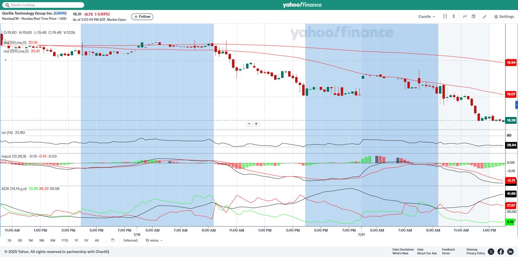This screenshot has width=518, height=257.
Task: Open Yahoo Finance LinkedIn icon
Action: click(x=510, y=251)
